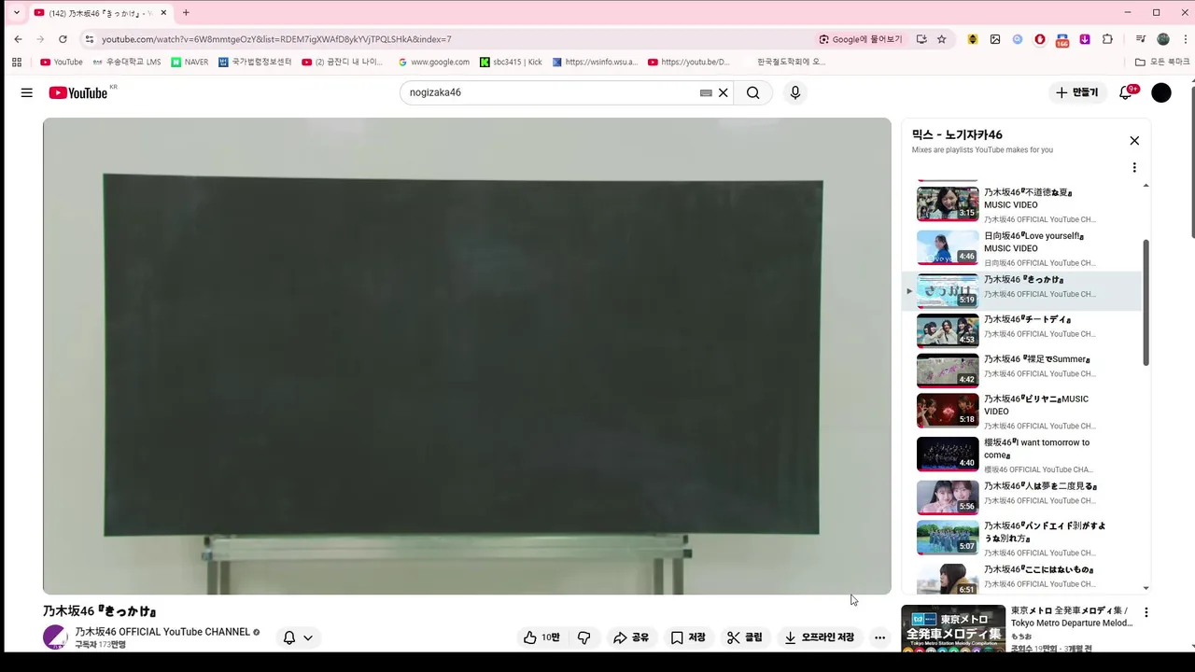Save the video with 저장 button
The width and height of the screenshot is (1195, 672).
[688, 637]
